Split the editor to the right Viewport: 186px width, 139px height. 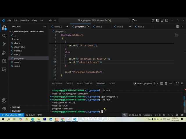click(x=178, y=26)
